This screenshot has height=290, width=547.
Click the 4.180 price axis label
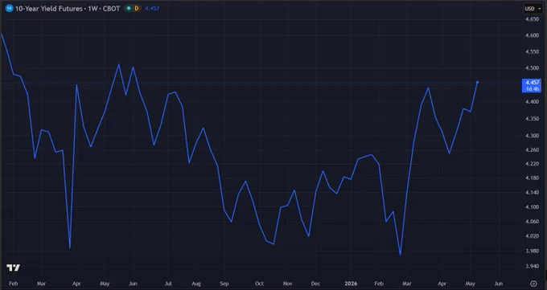(x=532, y=178)
